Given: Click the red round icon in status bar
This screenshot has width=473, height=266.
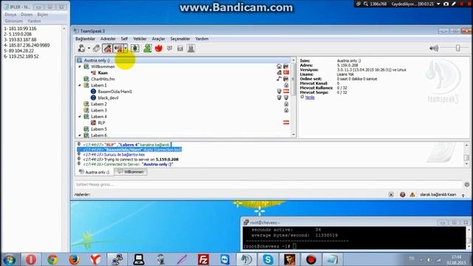Looking at the screenshot, I should click(x=402, y=195).
